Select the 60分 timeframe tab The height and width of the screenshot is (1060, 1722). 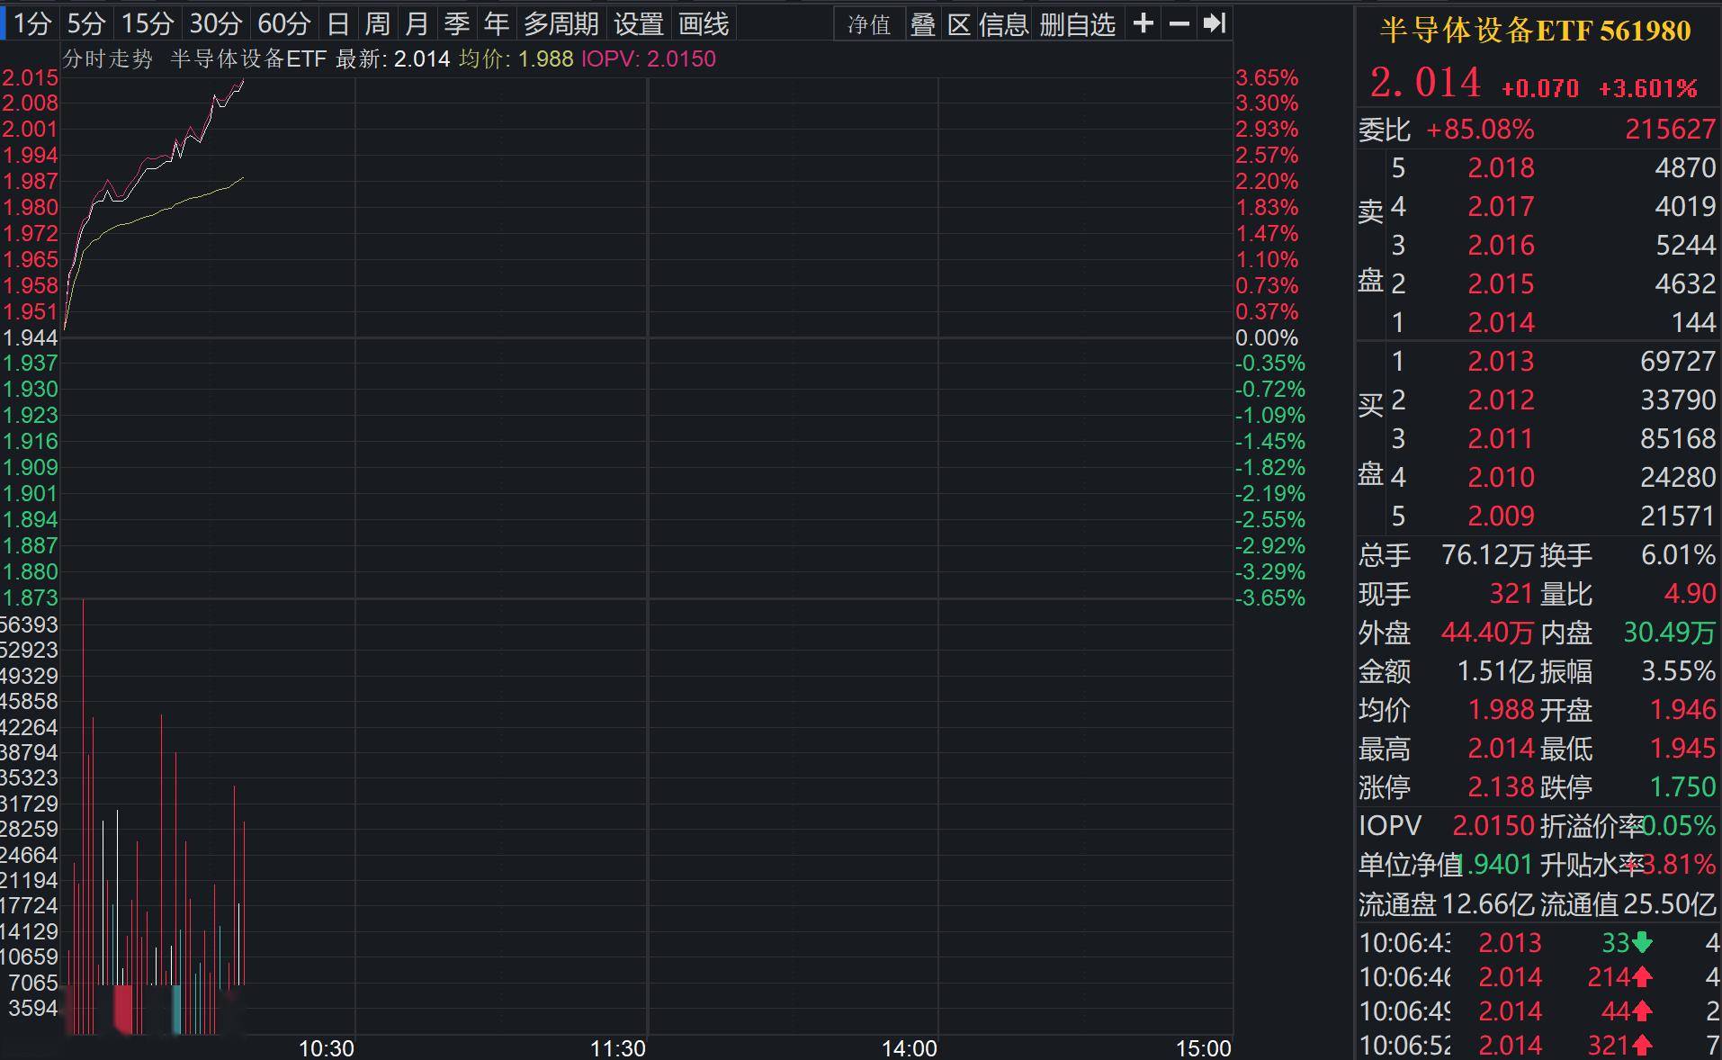(283, 24)
